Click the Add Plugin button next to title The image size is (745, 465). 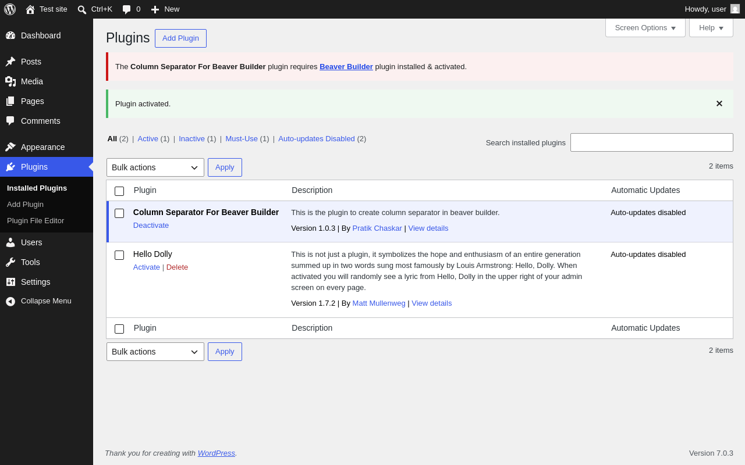click(x=180, y=38)
